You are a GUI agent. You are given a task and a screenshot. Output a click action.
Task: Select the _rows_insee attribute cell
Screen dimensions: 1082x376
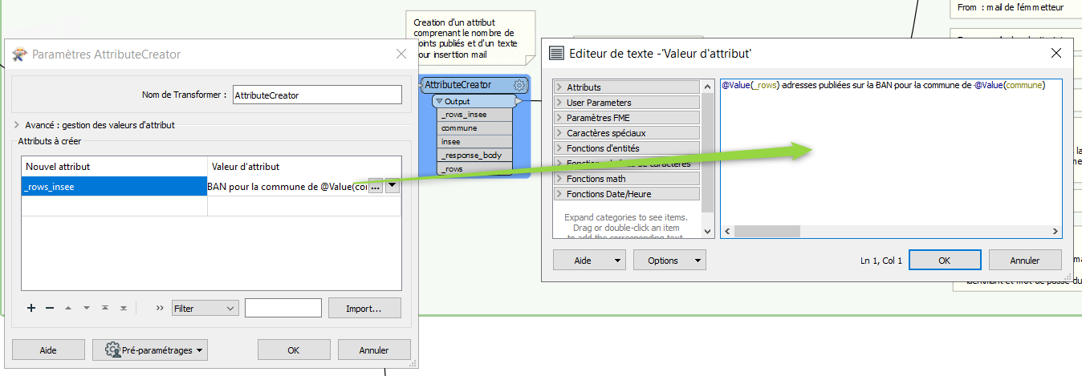[x=114, y=187]
